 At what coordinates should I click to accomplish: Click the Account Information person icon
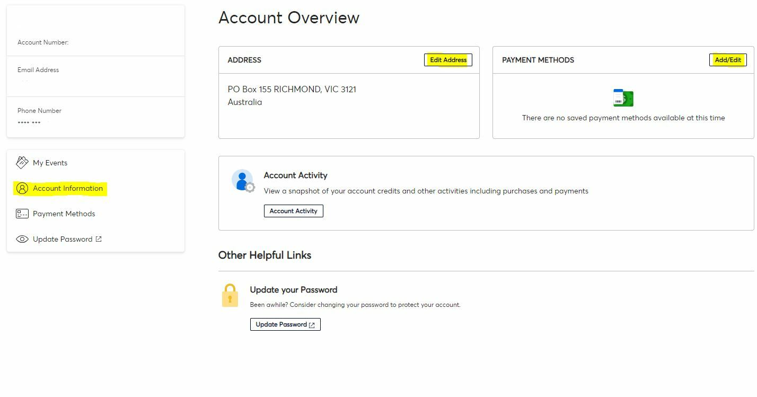click(x=22, y=188)
